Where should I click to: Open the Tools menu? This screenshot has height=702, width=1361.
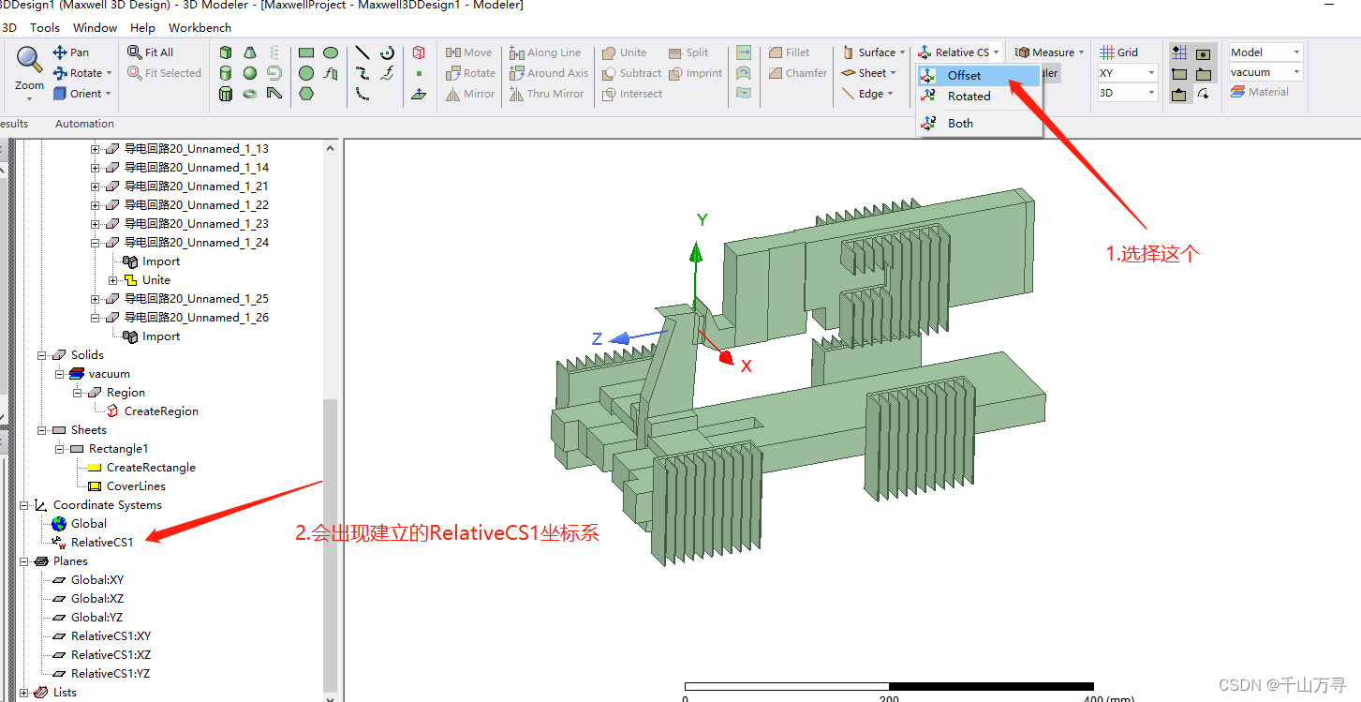[x=44, y=27]
